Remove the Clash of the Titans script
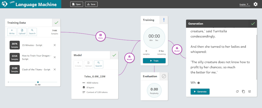This screenshot has width=262, height=108. [x=54, y=69]
